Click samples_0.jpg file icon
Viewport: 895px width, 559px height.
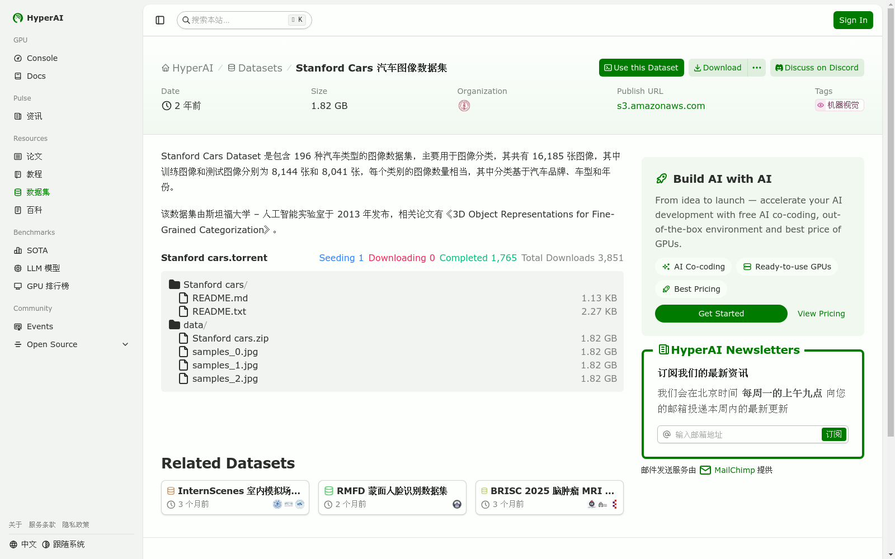point(183,352)
